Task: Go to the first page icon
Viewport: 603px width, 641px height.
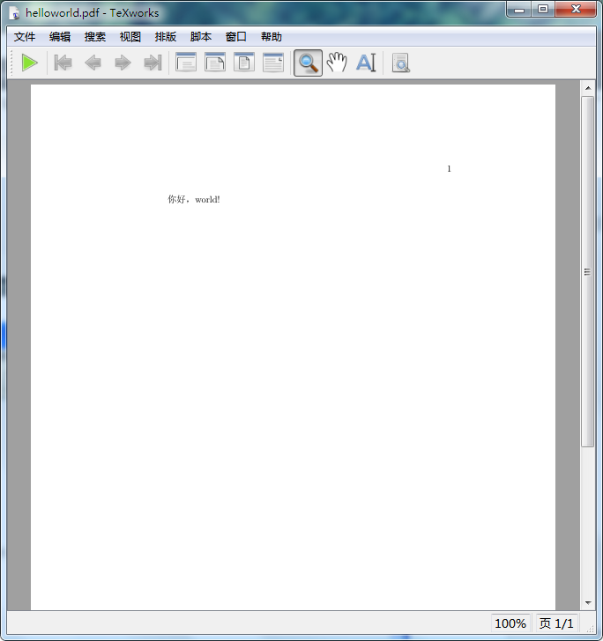Action: coord(63,63)
